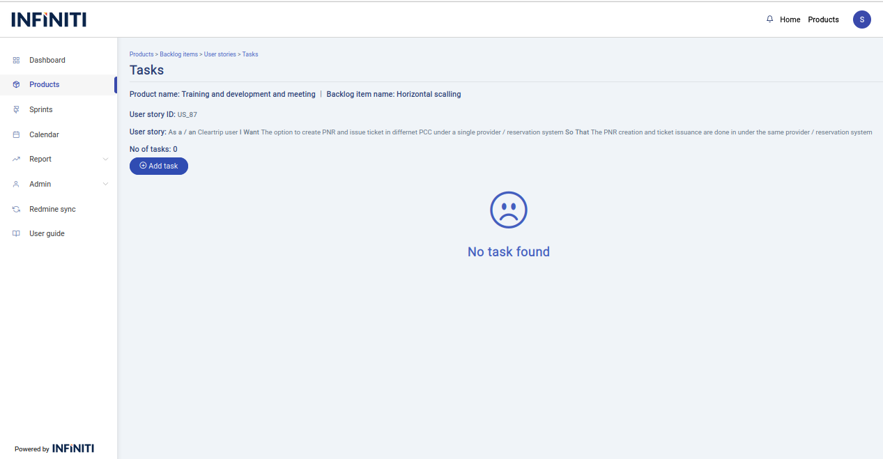Open Products in top navigation
The width and height of the screenshot is (883, 459).
(x=823, y=20)
